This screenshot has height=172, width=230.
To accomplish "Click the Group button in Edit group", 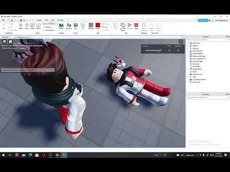I will pyautogui.click(x=106, y=24).
